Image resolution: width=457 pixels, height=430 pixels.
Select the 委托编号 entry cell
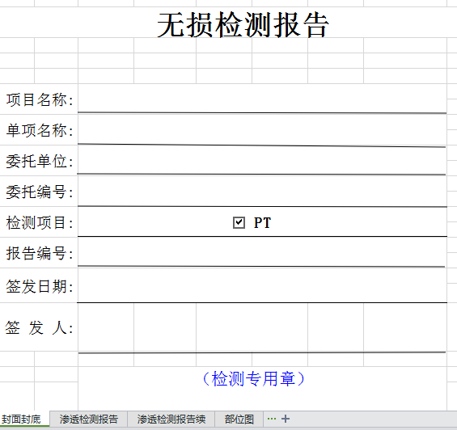tap(262, 191)
